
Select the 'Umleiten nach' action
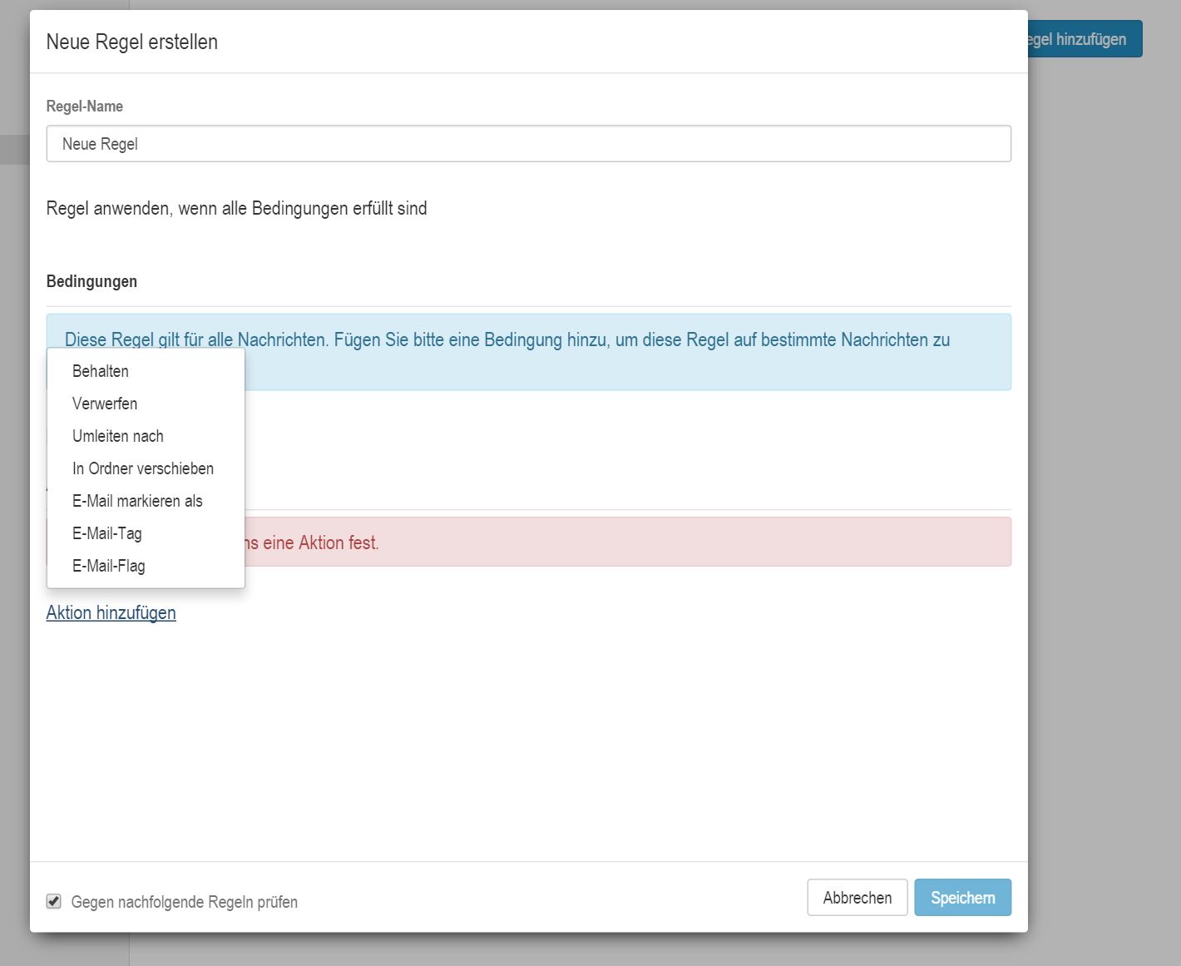pos(118,436)
